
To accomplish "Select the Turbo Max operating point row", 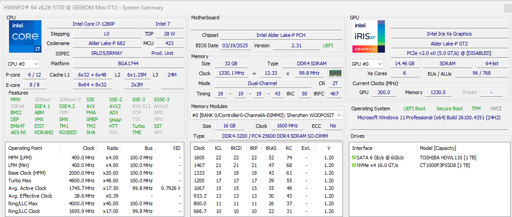I will click(x=94, y=181).
